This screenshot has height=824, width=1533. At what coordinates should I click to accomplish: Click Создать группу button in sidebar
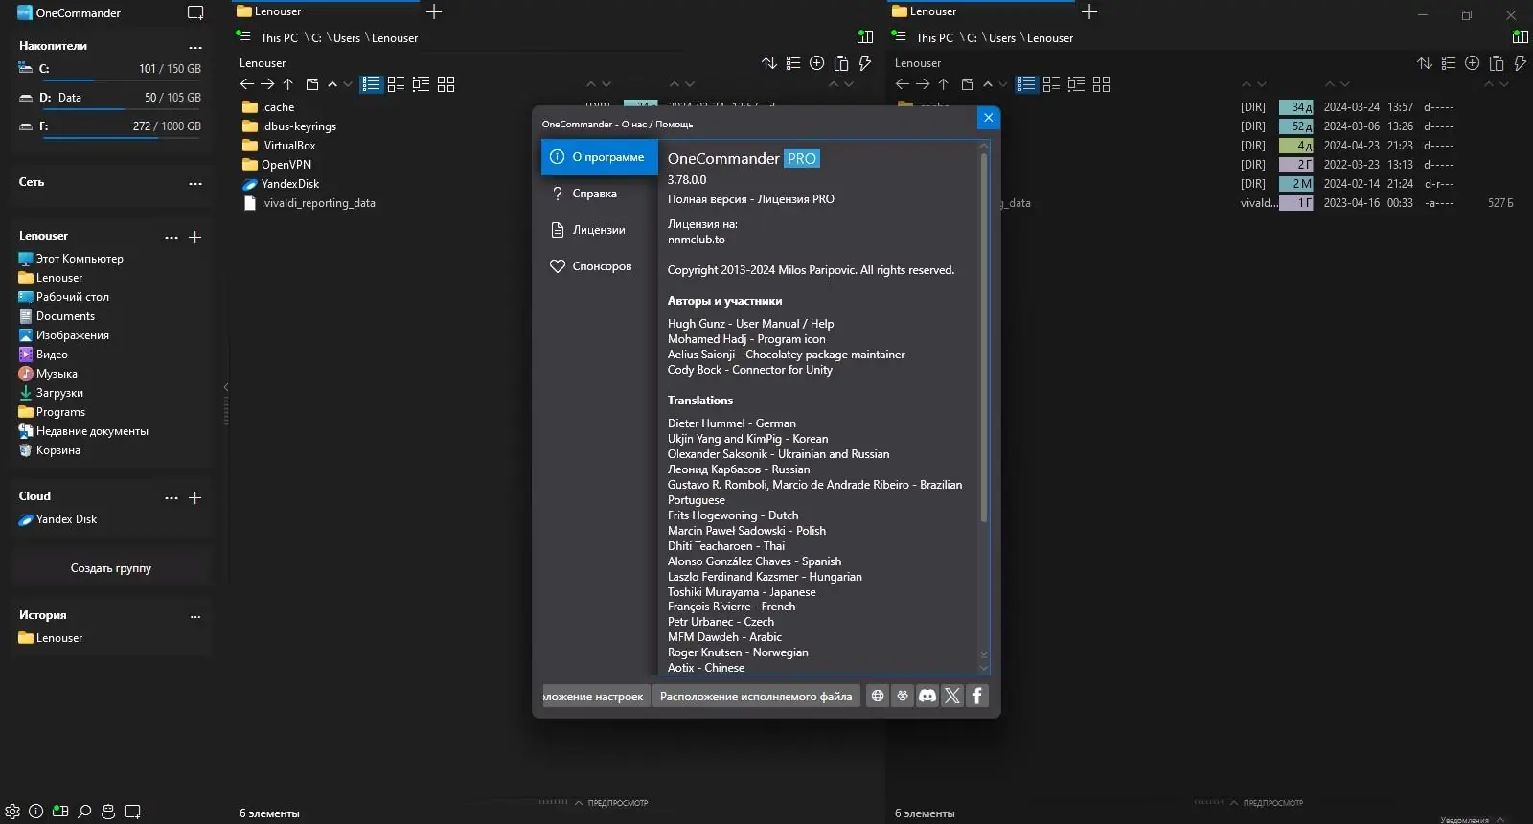pos(111,568)
